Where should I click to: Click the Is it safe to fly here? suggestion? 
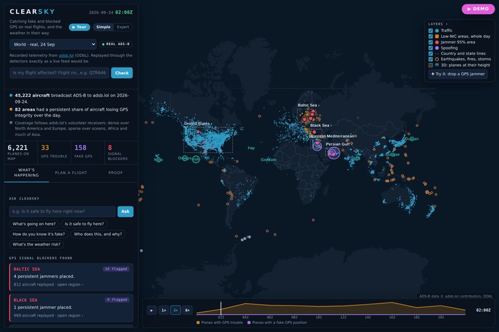84,224
